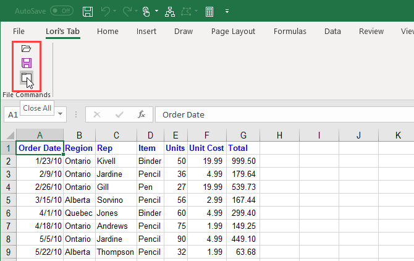Select the row 5 header
Image resolution: width=414 pixels, height=261 pixels.
coord(7,200)
